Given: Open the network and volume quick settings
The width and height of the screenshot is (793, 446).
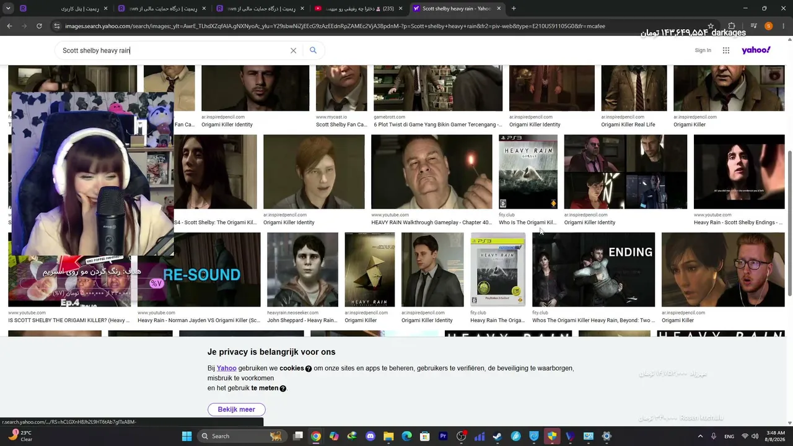Looking at the screenshot, I should (x=751, y=436).
